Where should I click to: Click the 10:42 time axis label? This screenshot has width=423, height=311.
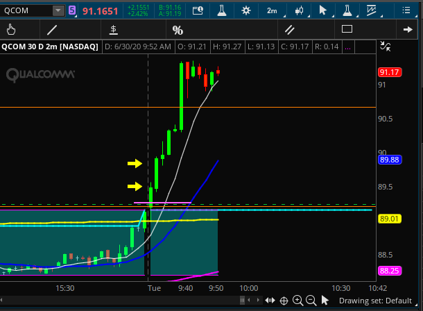[378, 288]
